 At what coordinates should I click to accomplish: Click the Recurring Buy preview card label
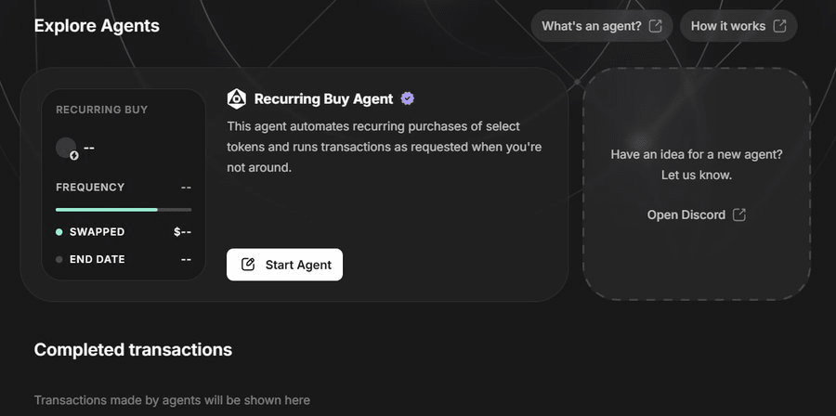[101, 110]
